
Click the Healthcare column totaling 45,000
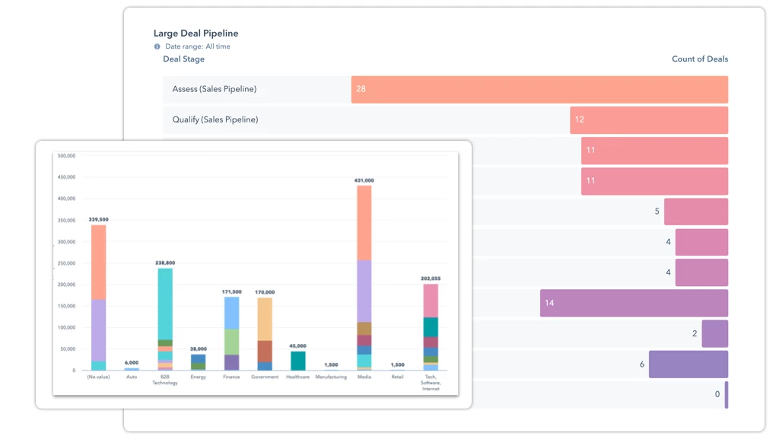point(298,361)
